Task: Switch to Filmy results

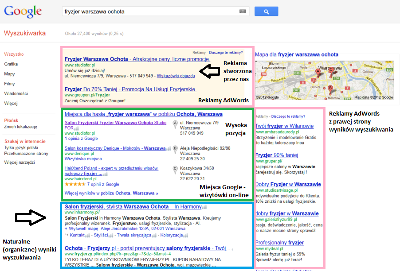Action: pos(9,84)
